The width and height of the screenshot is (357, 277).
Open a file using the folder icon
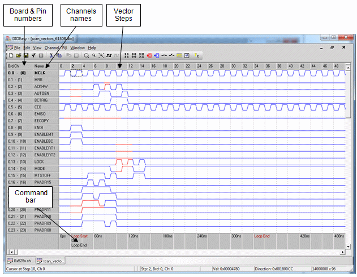(x=19, y=55)
